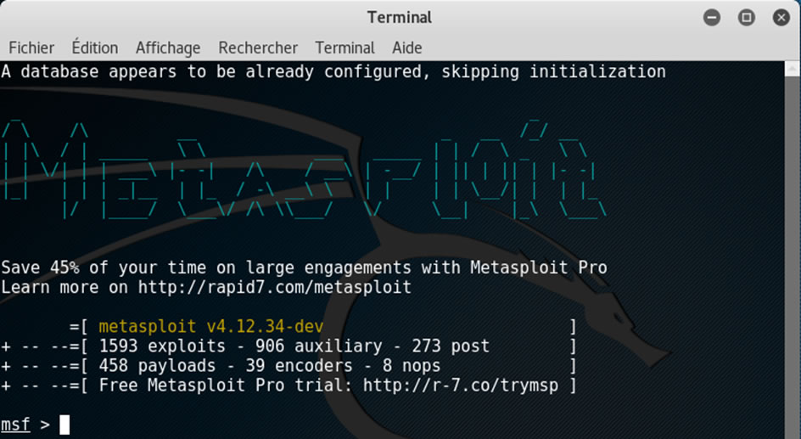Click 'Free Metasploit Pro trial:' text

226,385
